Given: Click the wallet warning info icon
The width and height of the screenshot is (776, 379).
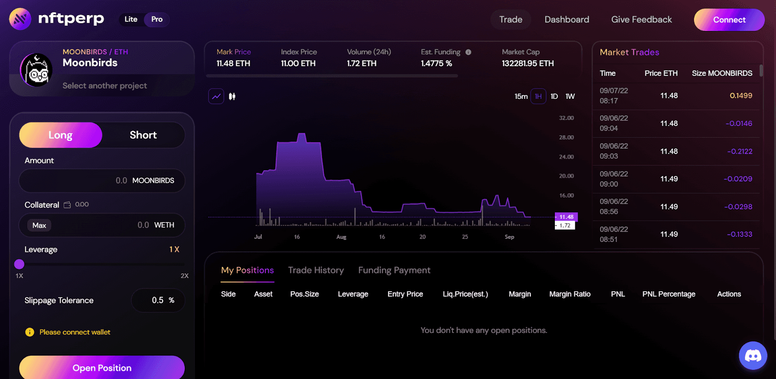Looking at the screenshot, I should [30, 332].
